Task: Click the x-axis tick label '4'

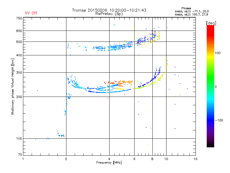Action: (109, 159)
